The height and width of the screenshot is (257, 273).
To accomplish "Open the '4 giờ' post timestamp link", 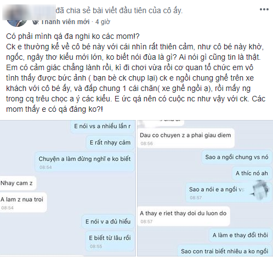I will point(103,22).
